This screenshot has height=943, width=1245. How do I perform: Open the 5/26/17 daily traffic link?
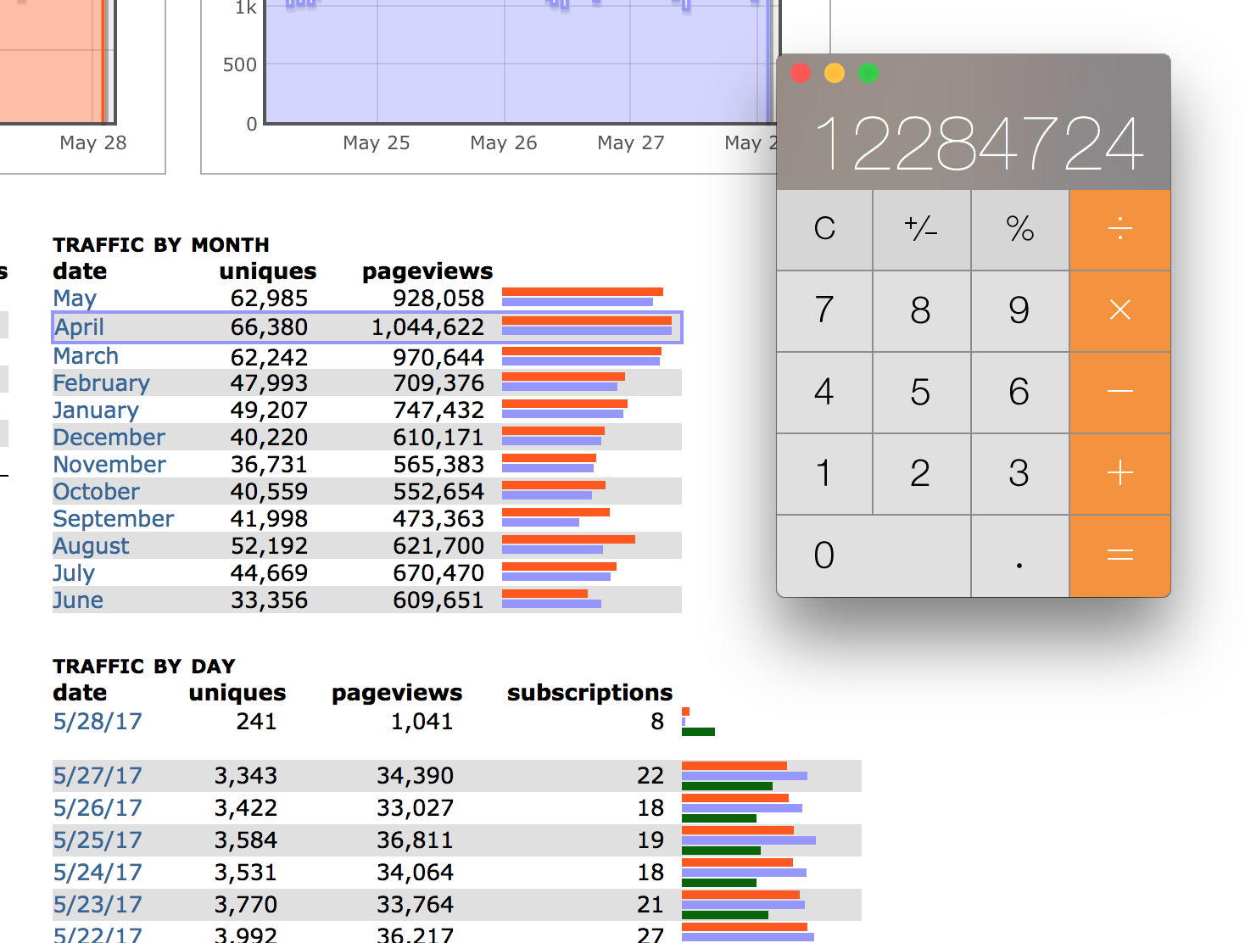pos(98,808)
